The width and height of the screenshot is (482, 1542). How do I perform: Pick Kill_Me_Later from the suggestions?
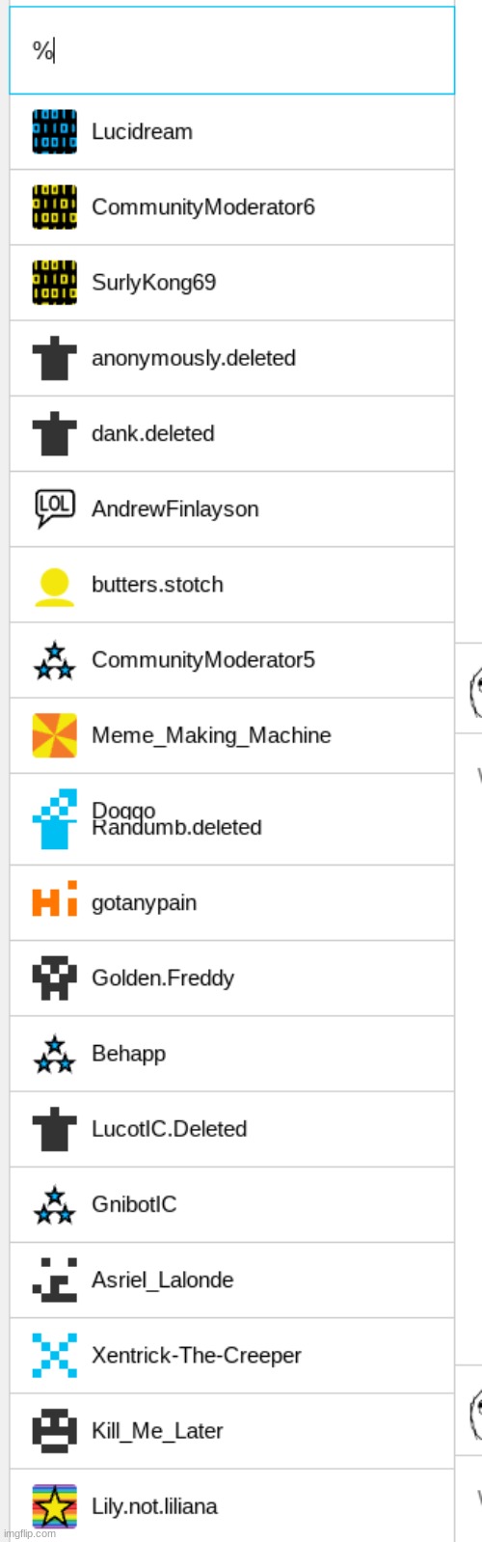(x=231, y=1431)
